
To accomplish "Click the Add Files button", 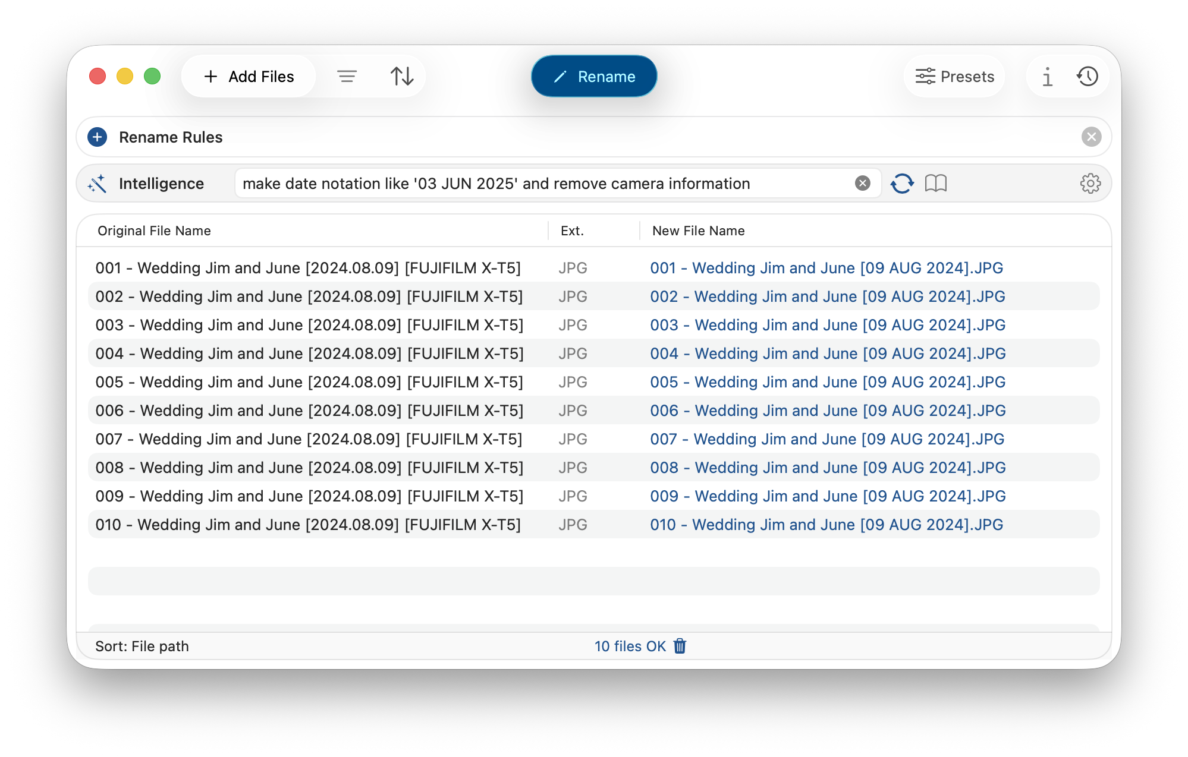I will [249, 76].
